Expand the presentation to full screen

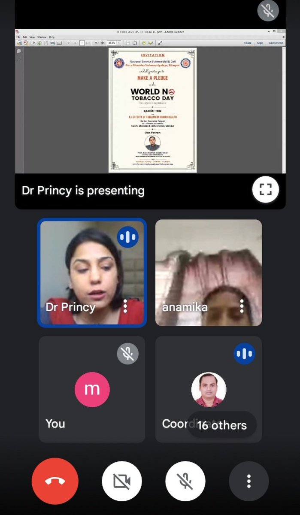265,189
